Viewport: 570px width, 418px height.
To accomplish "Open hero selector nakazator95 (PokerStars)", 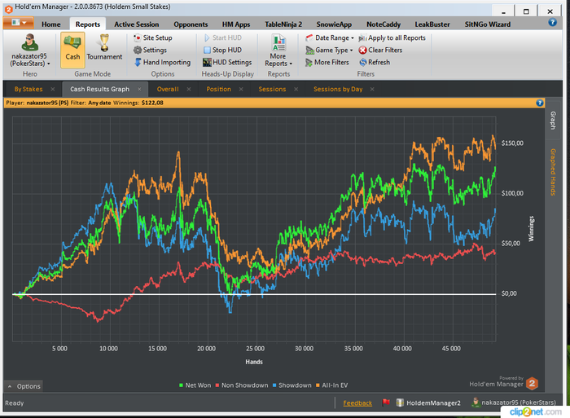I will pyautogui.click(x=29, y=51).
